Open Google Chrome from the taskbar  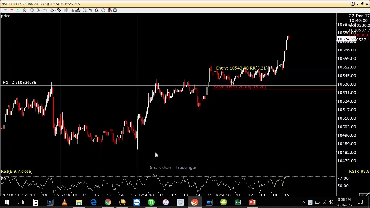(108, 202)
